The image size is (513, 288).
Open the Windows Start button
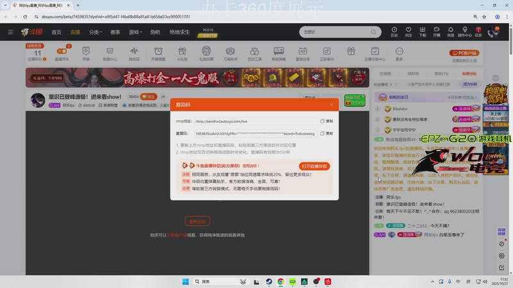click(x=185, y=282)
